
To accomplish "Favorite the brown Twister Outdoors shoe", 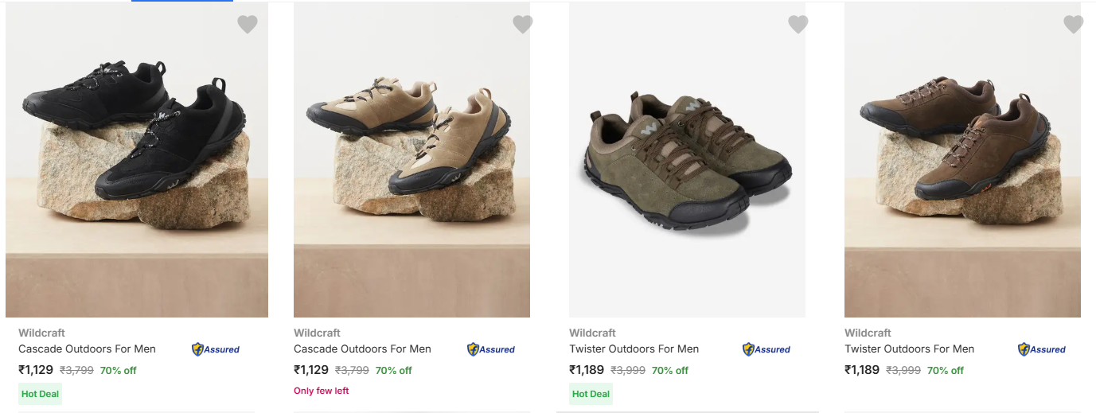I will [x=1074, y=25].
